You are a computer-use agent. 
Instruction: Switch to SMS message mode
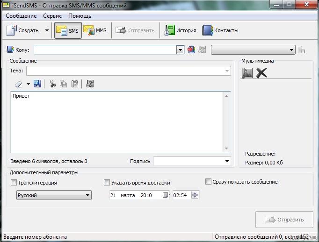68,30
